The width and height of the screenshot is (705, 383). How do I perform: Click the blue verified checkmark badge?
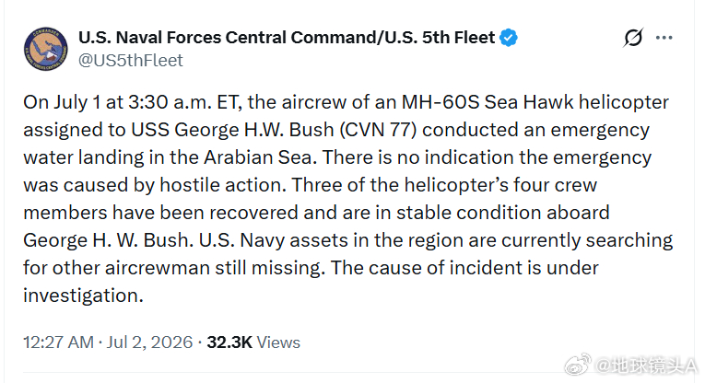point(509,38)
